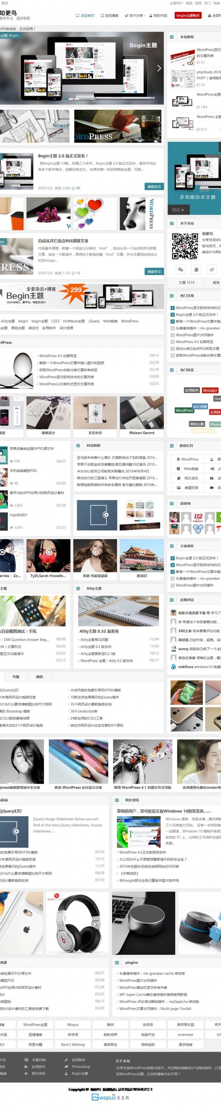Image resolution: width=221 pixels, height=1107 pixels.
Task: Open 24款实用的CSS3工具 link
Action: (86, 718)
